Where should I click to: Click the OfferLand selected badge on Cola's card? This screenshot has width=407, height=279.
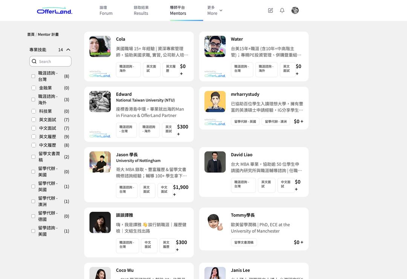100,74
